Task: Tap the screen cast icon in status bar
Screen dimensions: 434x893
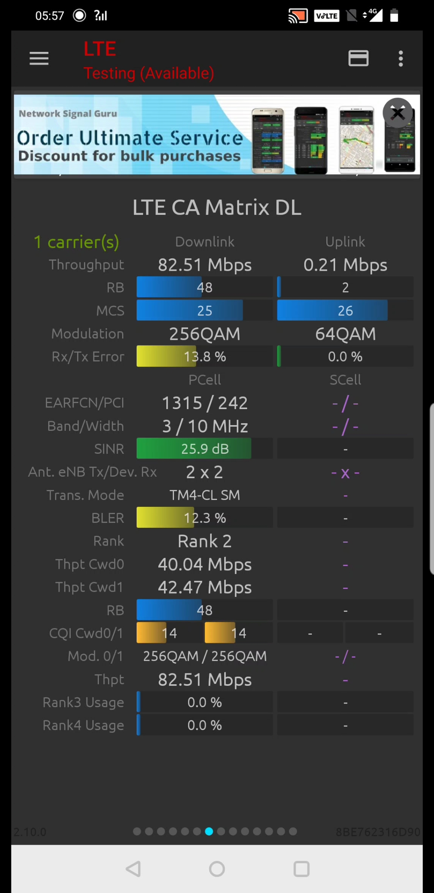Action: click(298, 16)
